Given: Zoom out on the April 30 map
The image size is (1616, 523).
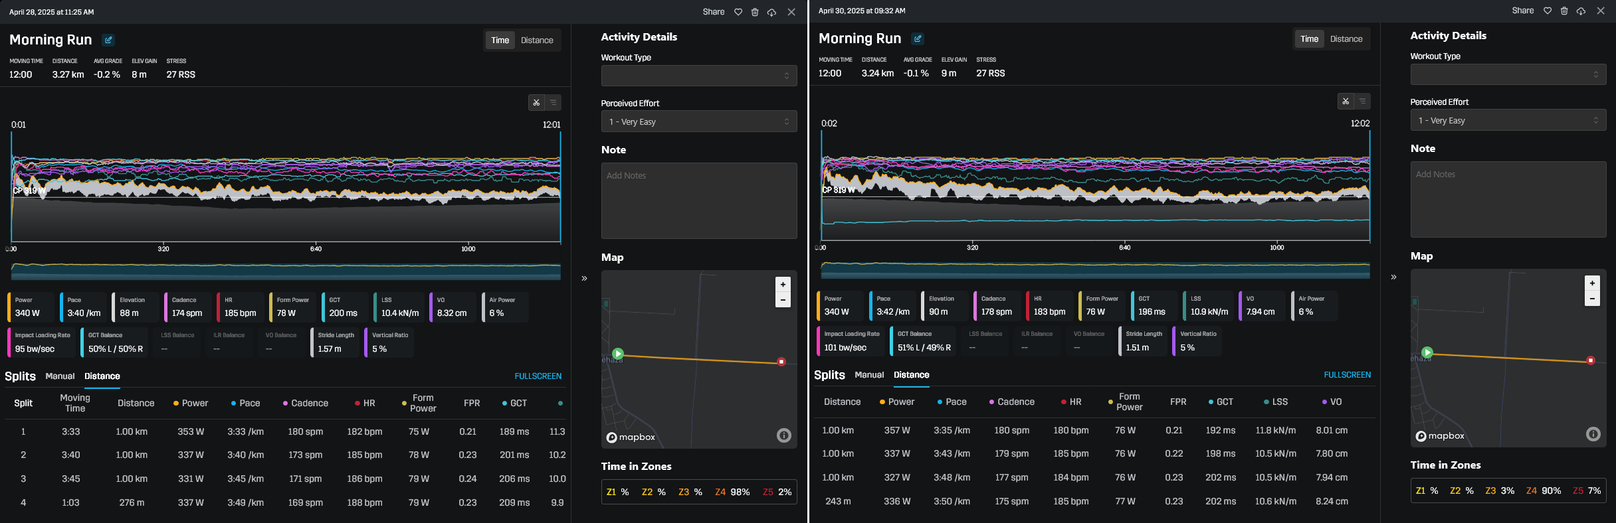Looking at the screenshot, I should click(1592, 299).
